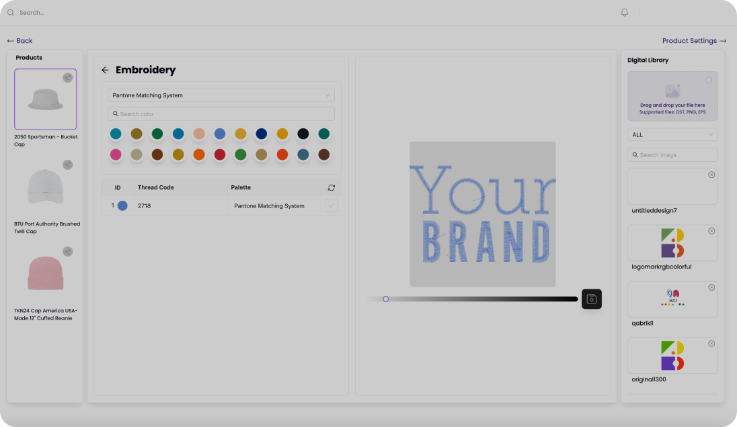Select the pink color swatch
The image size is (737, 427).
(x=116, y=154)
